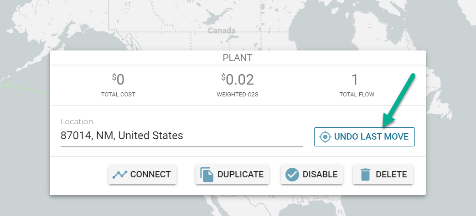This screenshot has width=476, height=216.
Task: Click the green arrowhead on the flow line
Action: (x=9, y=86)
